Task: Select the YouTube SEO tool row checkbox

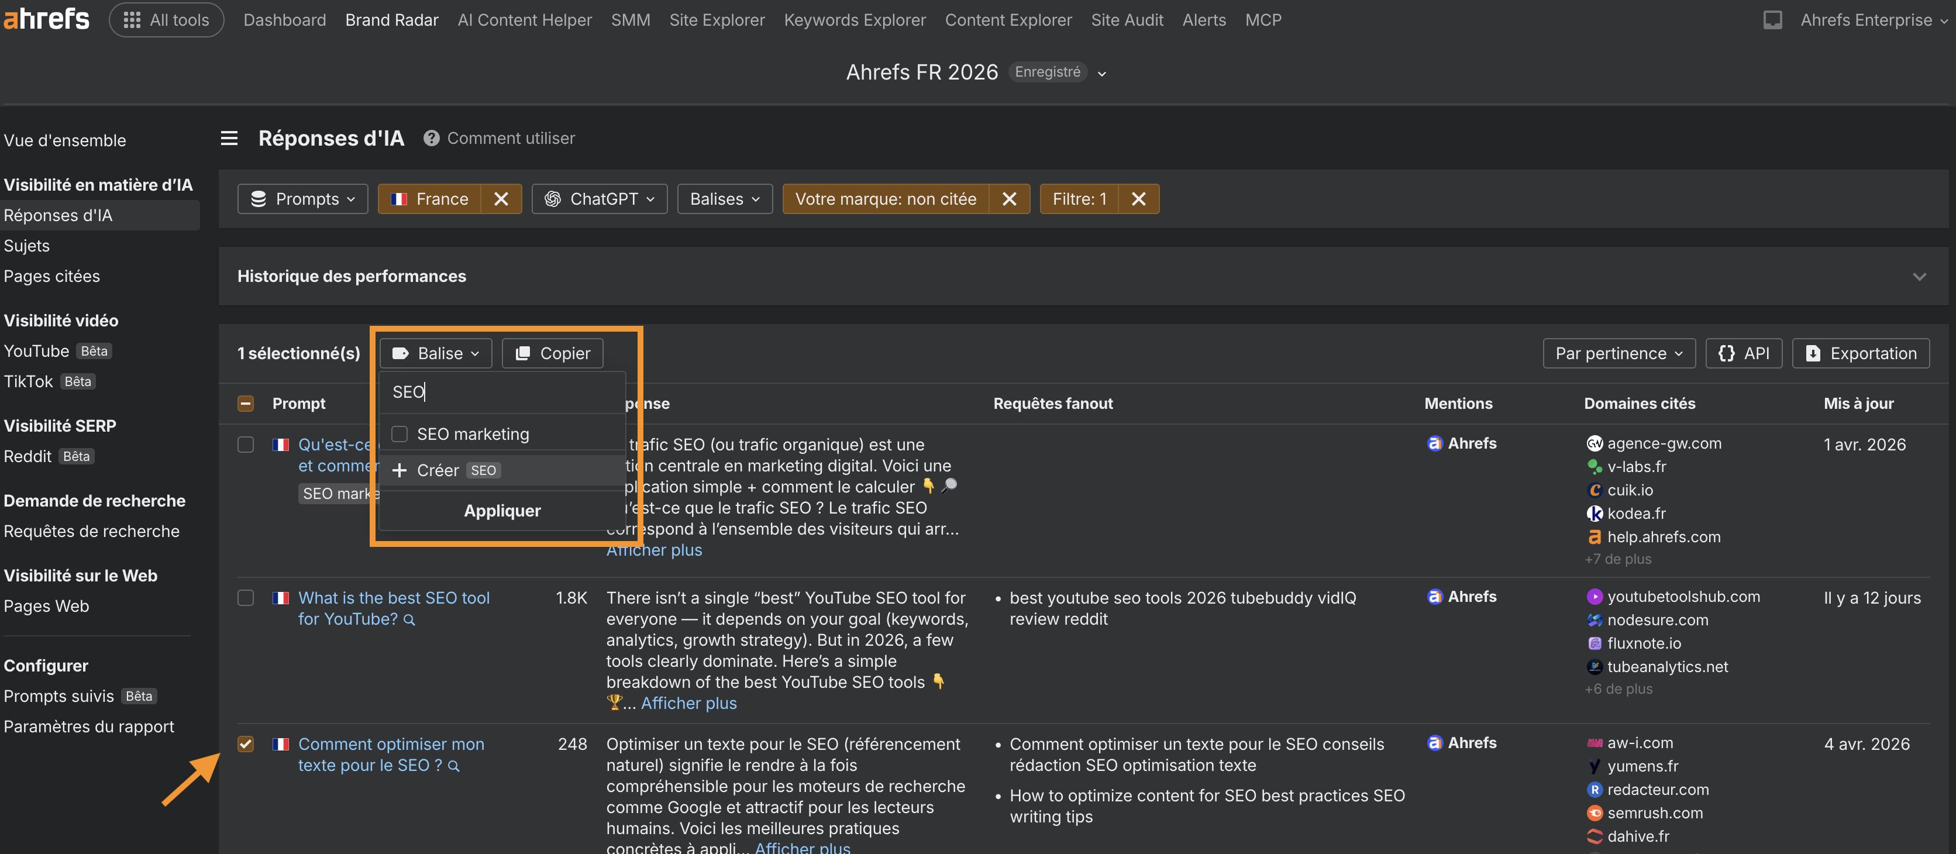Action: tap(245, 597)
